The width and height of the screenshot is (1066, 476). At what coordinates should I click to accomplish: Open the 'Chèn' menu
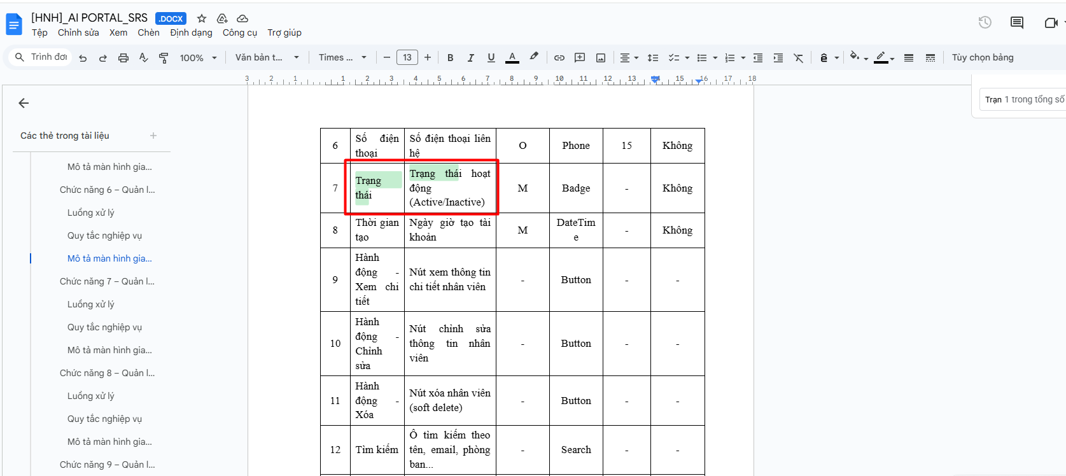point(148,33)
